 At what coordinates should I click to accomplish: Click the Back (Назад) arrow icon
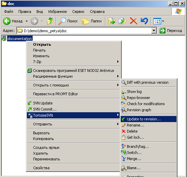(7, 21)
